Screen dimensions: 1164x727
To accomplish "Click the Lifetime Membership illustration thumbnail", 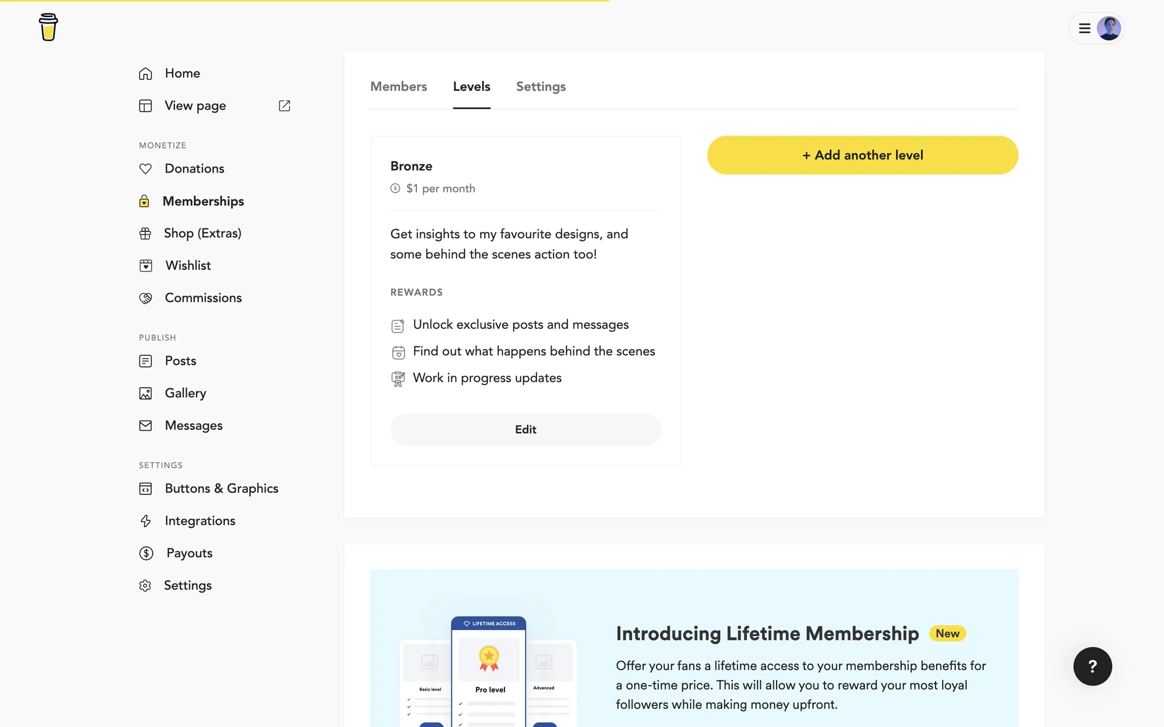I will (489, 669).
